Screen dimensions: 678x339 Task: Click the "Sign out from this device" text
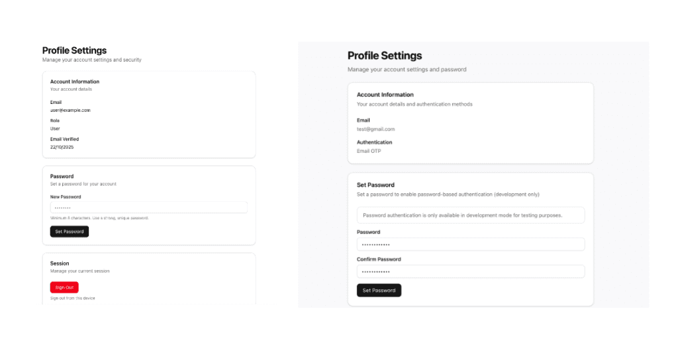pyautogui.click(x=72, y=299)
